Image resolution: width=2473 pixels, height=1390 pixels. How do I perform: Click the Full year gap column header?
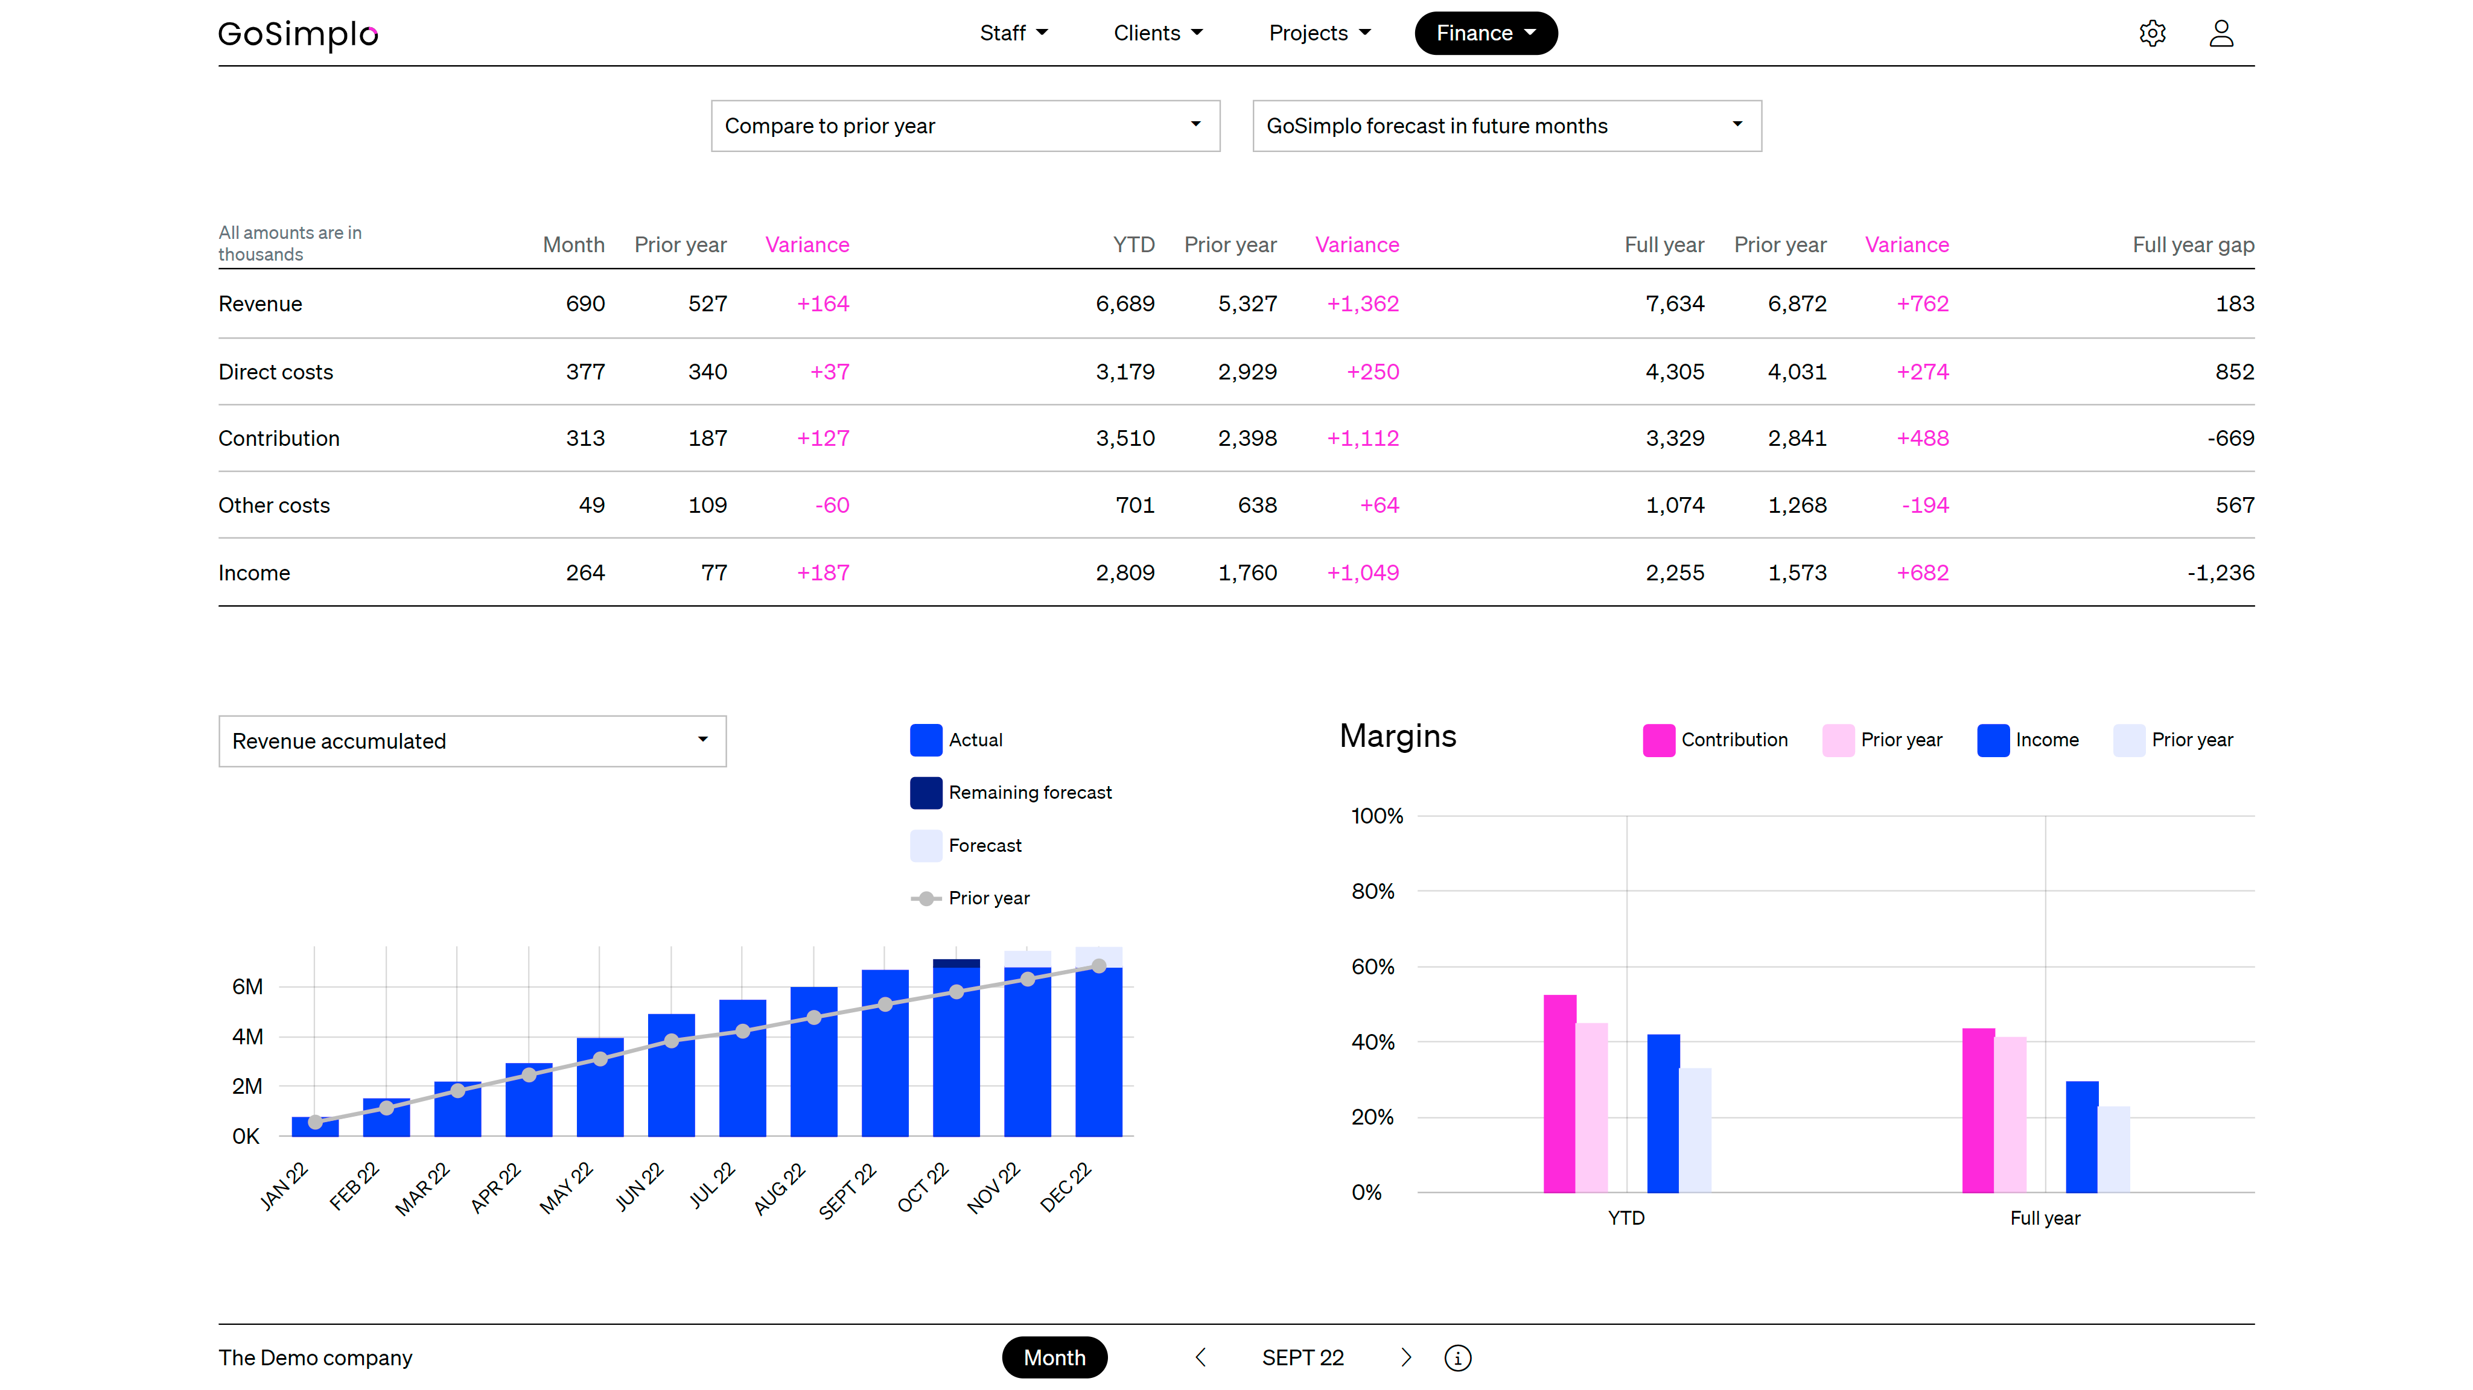point(2192,245)
